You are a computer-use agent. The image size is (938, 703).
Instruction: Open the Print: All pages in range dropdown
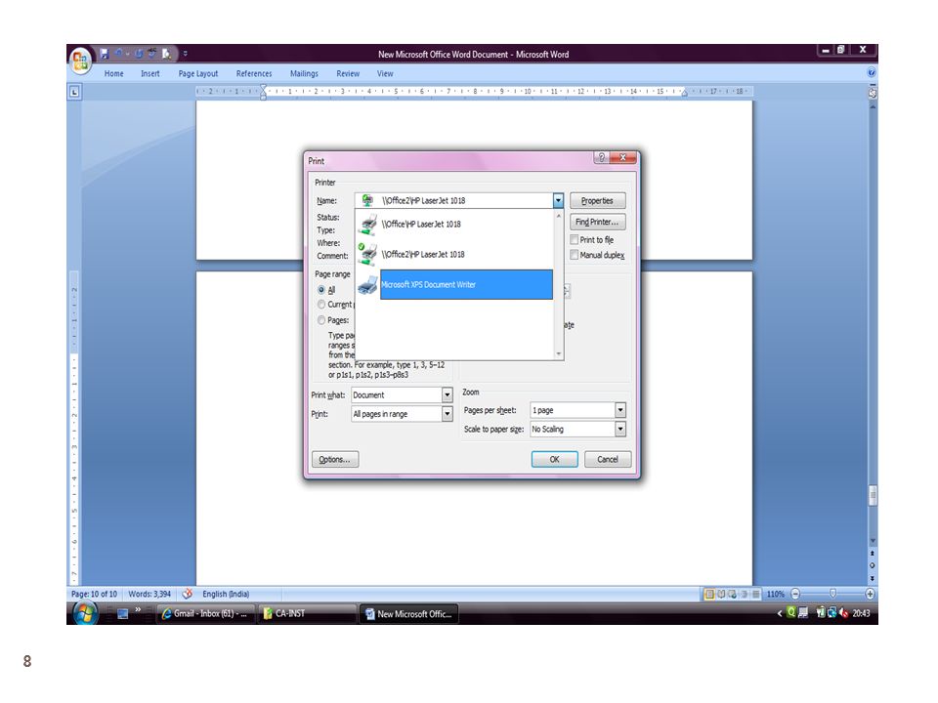[447, 414]
